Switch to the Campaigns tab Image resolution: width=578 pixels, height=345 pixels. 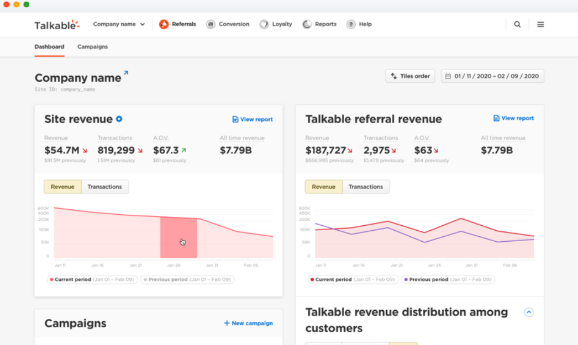(x=92, y=47)
